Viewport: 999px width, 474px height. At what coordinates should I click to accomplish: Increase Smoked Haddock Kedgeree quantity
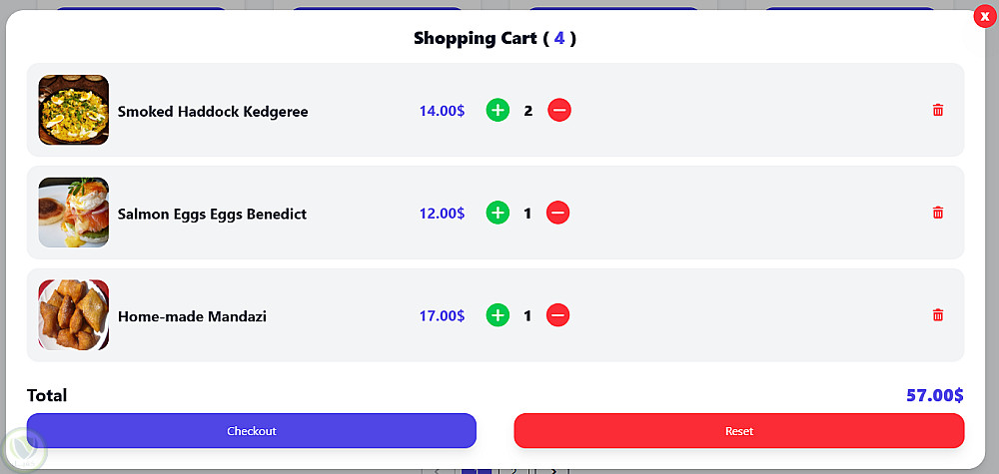(498, 111)
